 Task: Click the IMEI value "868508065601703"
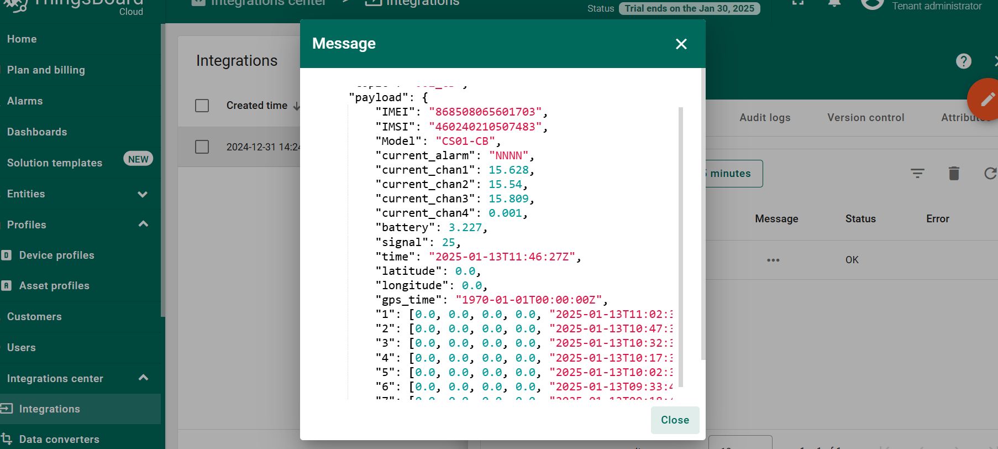pos(485,112)
